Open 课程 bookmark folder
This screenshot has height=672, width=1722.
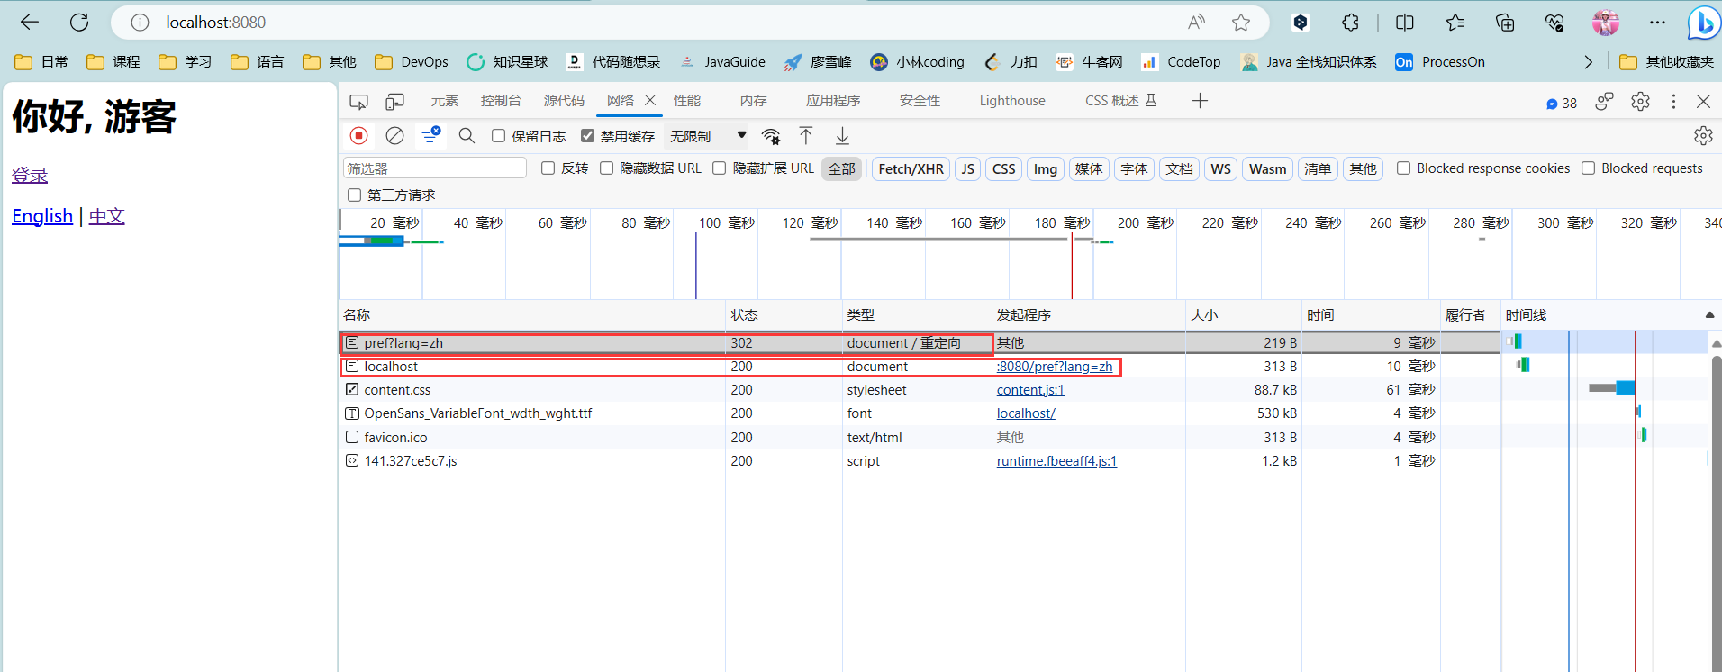tap(113, 62)
